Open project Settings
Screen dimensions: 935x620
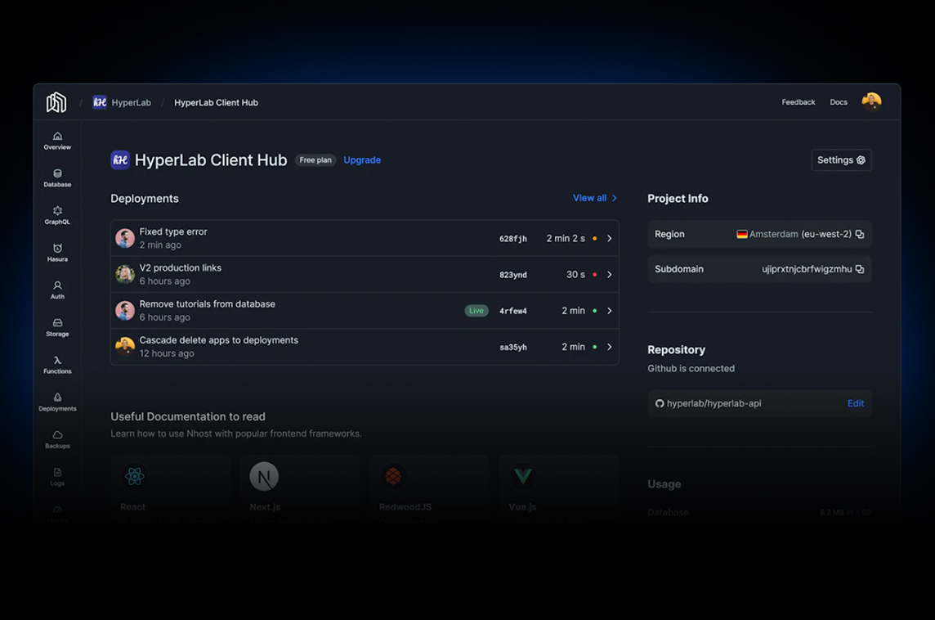click(x=841, y=160)
